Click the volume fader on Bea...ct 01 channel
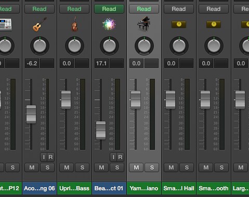249x197 pixels. click(101, 130)
